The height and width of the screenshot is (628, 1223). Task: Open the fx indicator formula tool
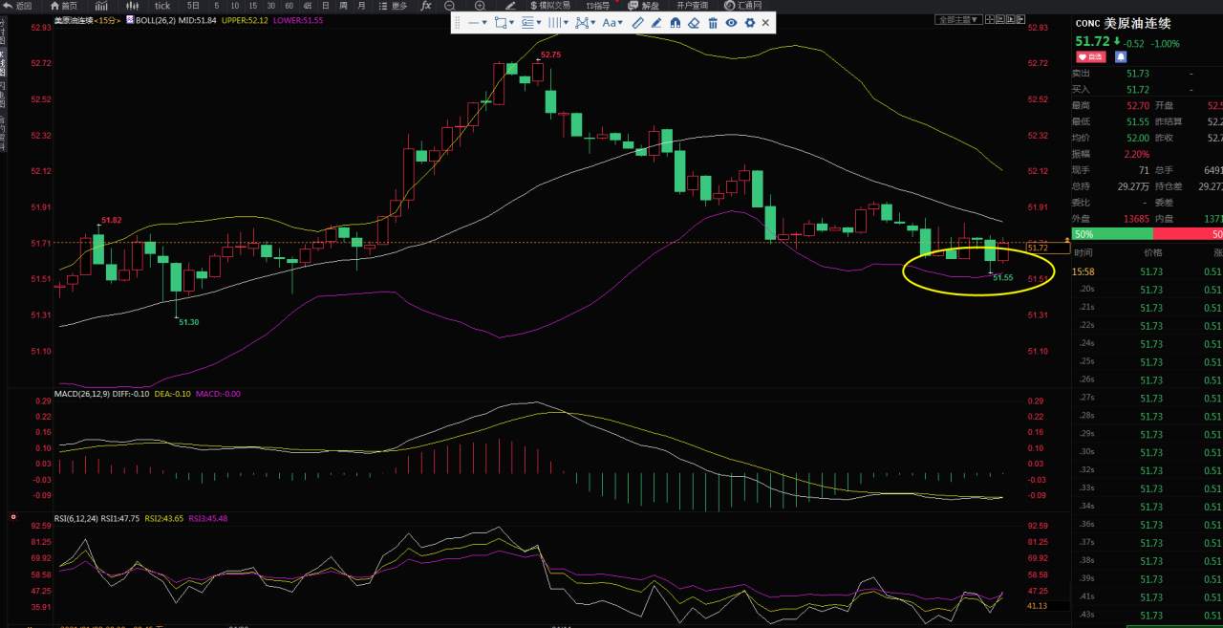426,6
